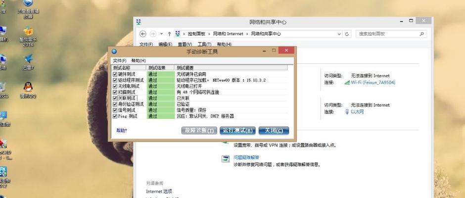Screen dimensions: 465x198
Task: Open the 腾讯QQ desktop icon
Action: pyautogui.click(x=28, y=90)
